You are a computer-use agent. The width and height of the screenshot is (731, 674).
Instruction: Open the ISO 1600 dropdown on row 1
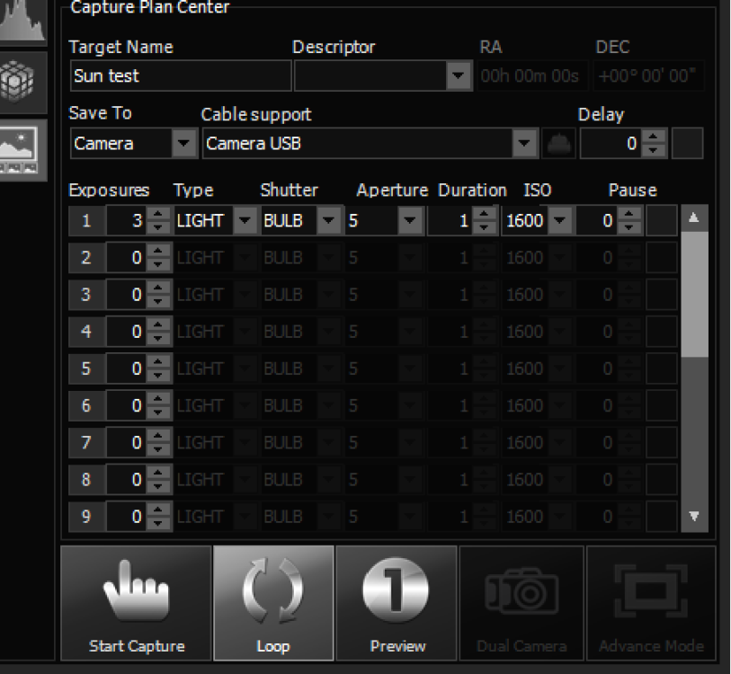pyautogui.click(x=561, y=220)
